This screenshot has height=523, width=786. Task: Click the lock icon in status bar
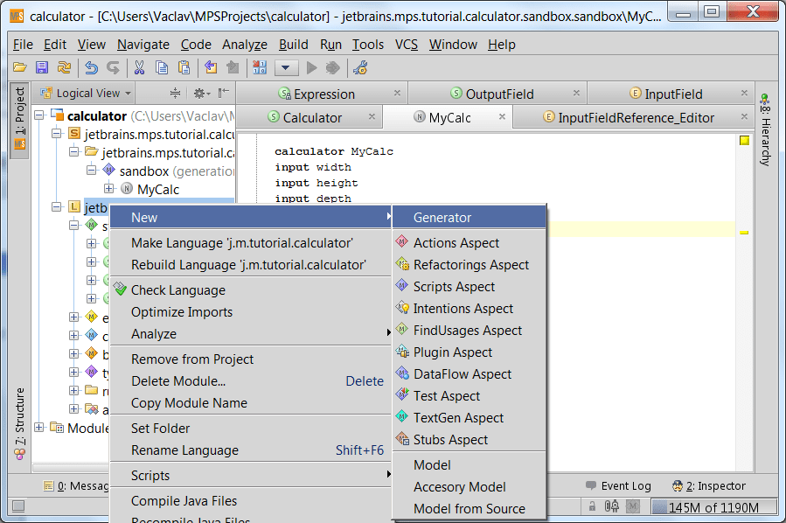tap(593, 506)
